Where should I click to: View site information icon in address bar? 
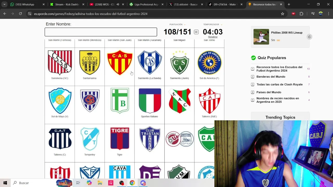click(x=30, y=14)
